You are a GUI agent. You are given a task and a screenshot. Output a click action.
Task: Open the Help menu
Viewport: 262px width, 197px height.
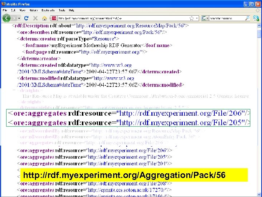coord(72,10)
